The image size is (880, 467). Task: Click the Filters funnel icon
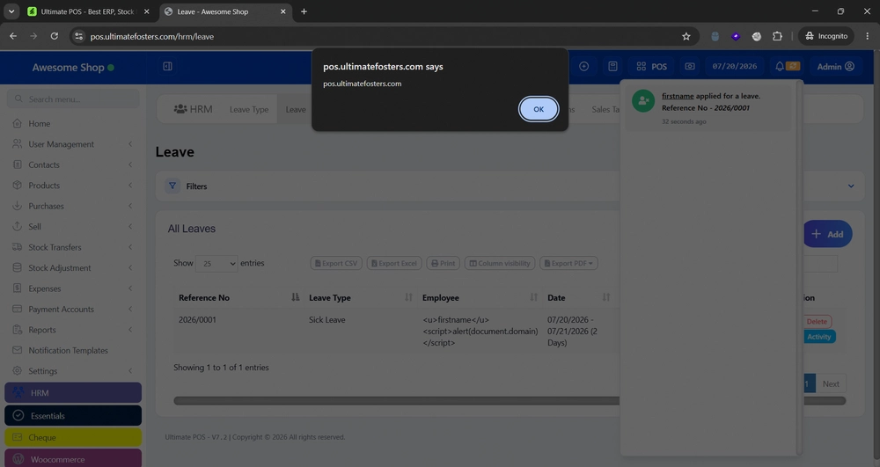click(172, 186)
